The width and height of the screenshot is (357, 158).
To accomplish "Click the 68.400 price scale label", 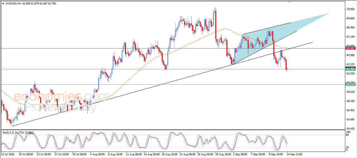I will [x=350, y=28].
